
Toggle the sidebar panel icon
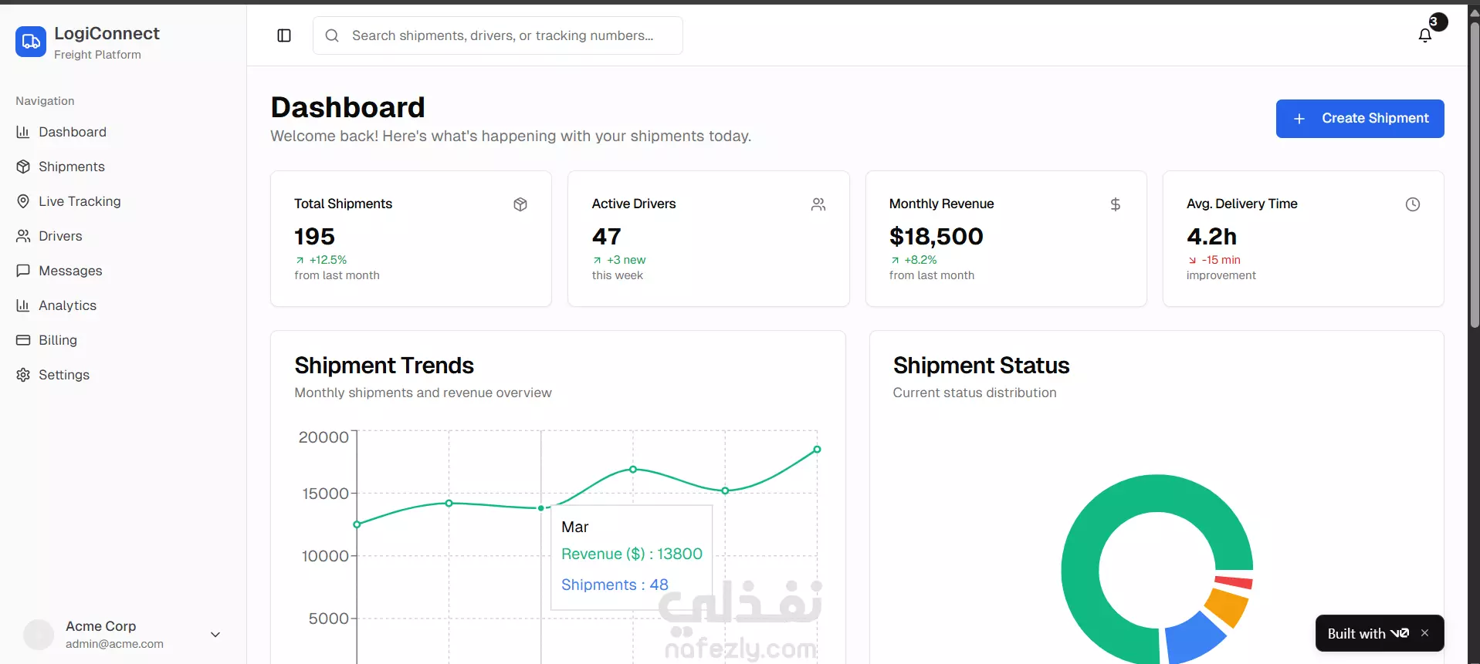284,35
